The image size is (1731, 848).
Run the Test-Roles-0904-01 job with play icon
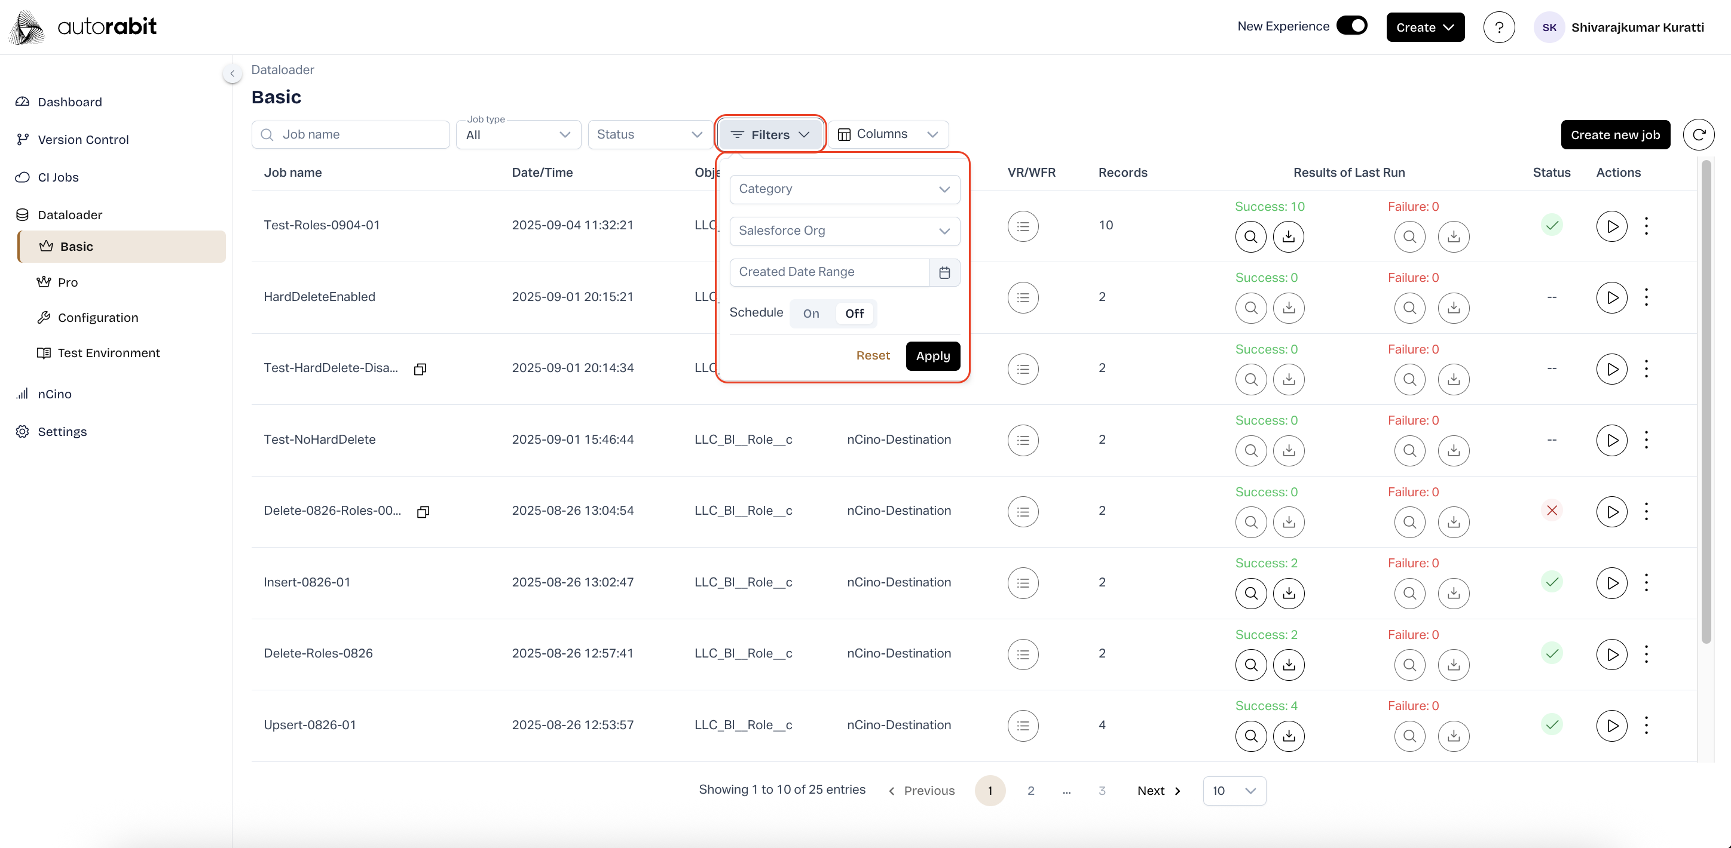1611,226
